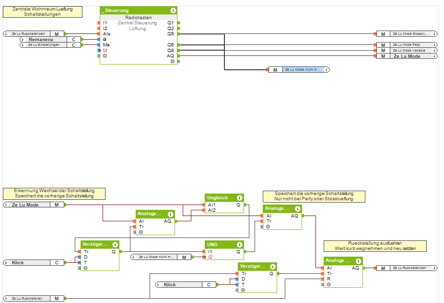Click remanence icon input on _Steuerung block

105,40
